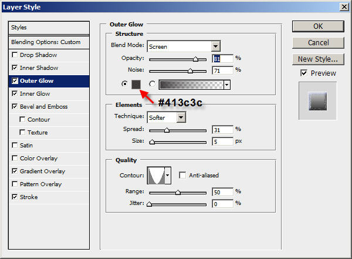Click the New Style... button
The image size is (352, 259).
[x=318, y=59]
